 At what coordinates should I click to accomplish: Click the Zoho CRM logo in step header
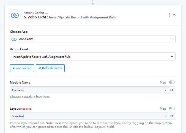tap(15, 15)
